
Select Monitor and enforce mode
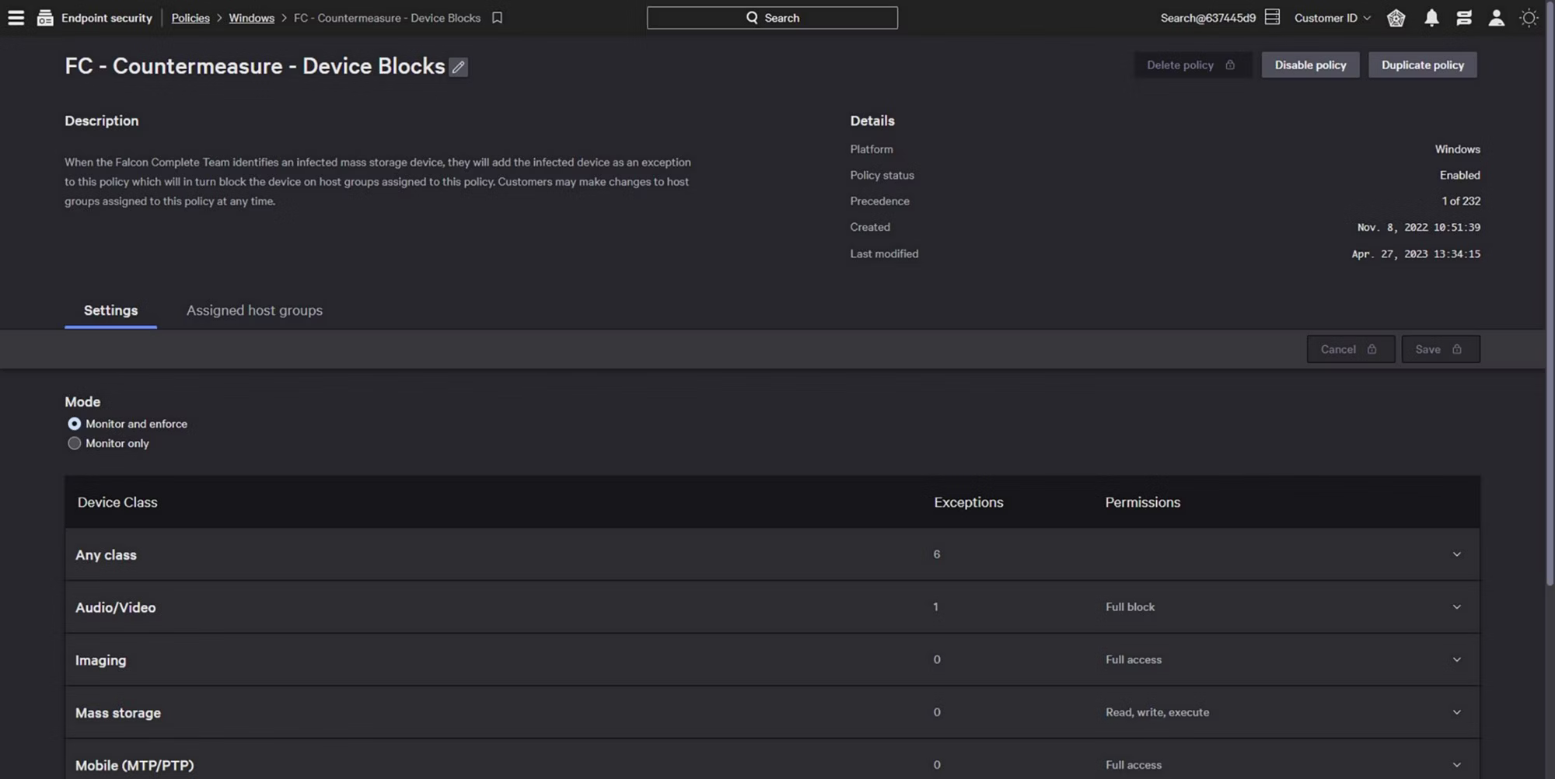pos(75,424)
